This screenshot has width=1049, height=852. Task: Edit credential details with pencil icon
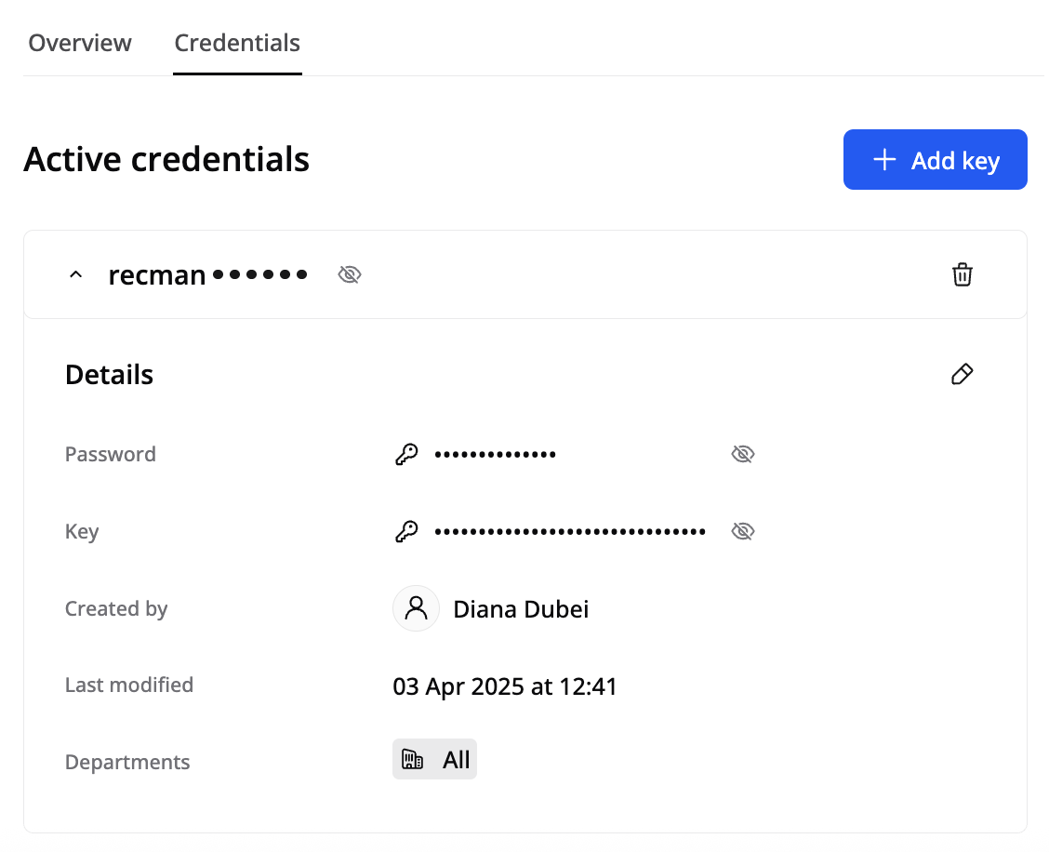coord(962,375)
